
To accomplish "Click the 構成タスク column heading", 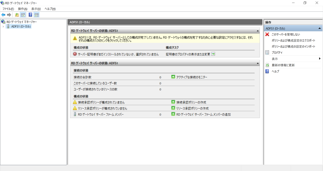I will [x=172, y=47].
